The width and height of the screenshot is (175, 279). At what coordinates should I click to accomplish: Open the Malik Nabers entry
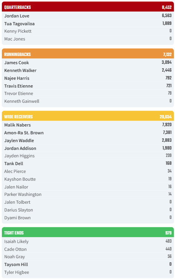(17, 125)
